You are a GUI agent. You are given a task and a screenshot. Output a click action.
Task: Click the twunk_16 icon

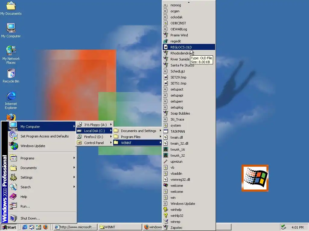click(166, 149)
